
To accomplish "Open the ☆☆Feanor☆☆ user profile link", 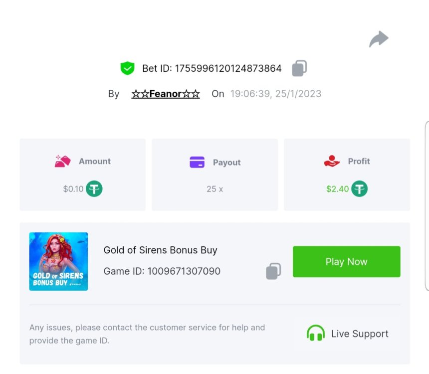I will pyautogui.click(x=166, y=94).
